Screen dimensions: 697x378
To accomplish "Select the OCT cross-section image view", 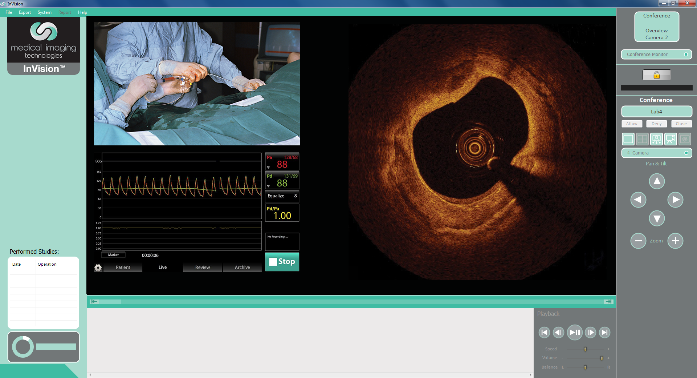I will click(477, 152).
